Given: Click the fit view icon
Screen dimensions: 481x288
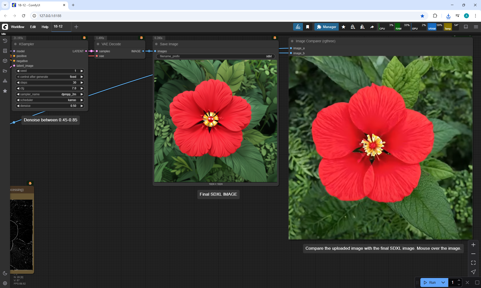Looking at the screenshot, I should tap(473, 263).
